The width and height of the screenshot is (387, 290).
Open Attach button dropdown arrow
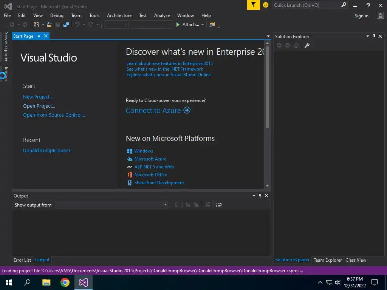point(203,25)
